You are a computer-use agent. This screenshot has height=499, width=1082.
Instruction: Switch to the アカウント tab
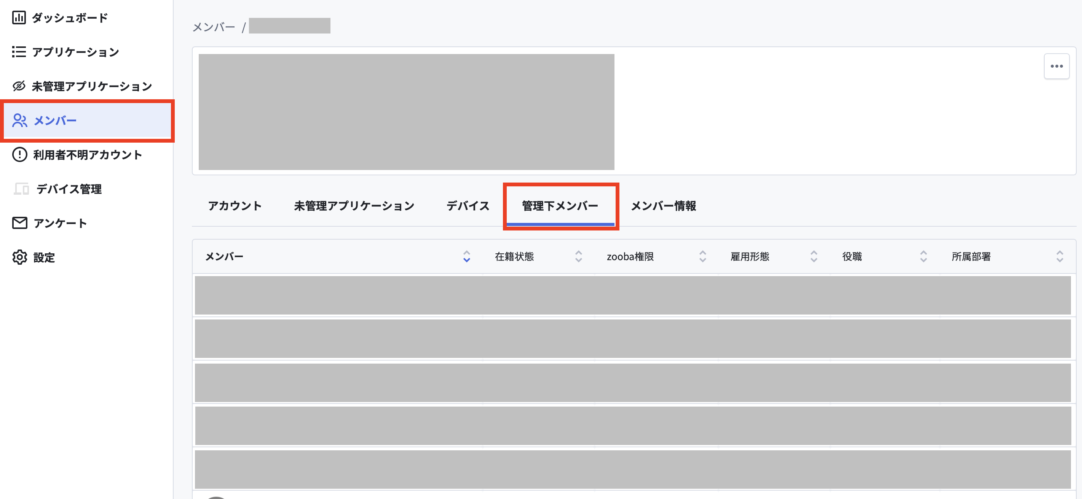[235, 206]
